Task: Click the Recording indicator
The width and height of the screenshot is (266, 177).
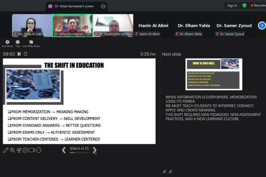Action: (x=258, y=6)
